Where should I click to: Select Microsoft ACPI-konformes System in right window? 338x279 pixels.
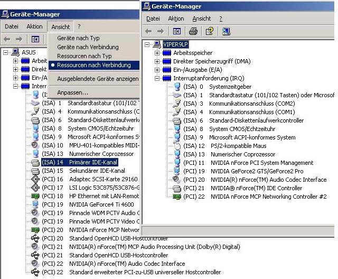[239, 137]
